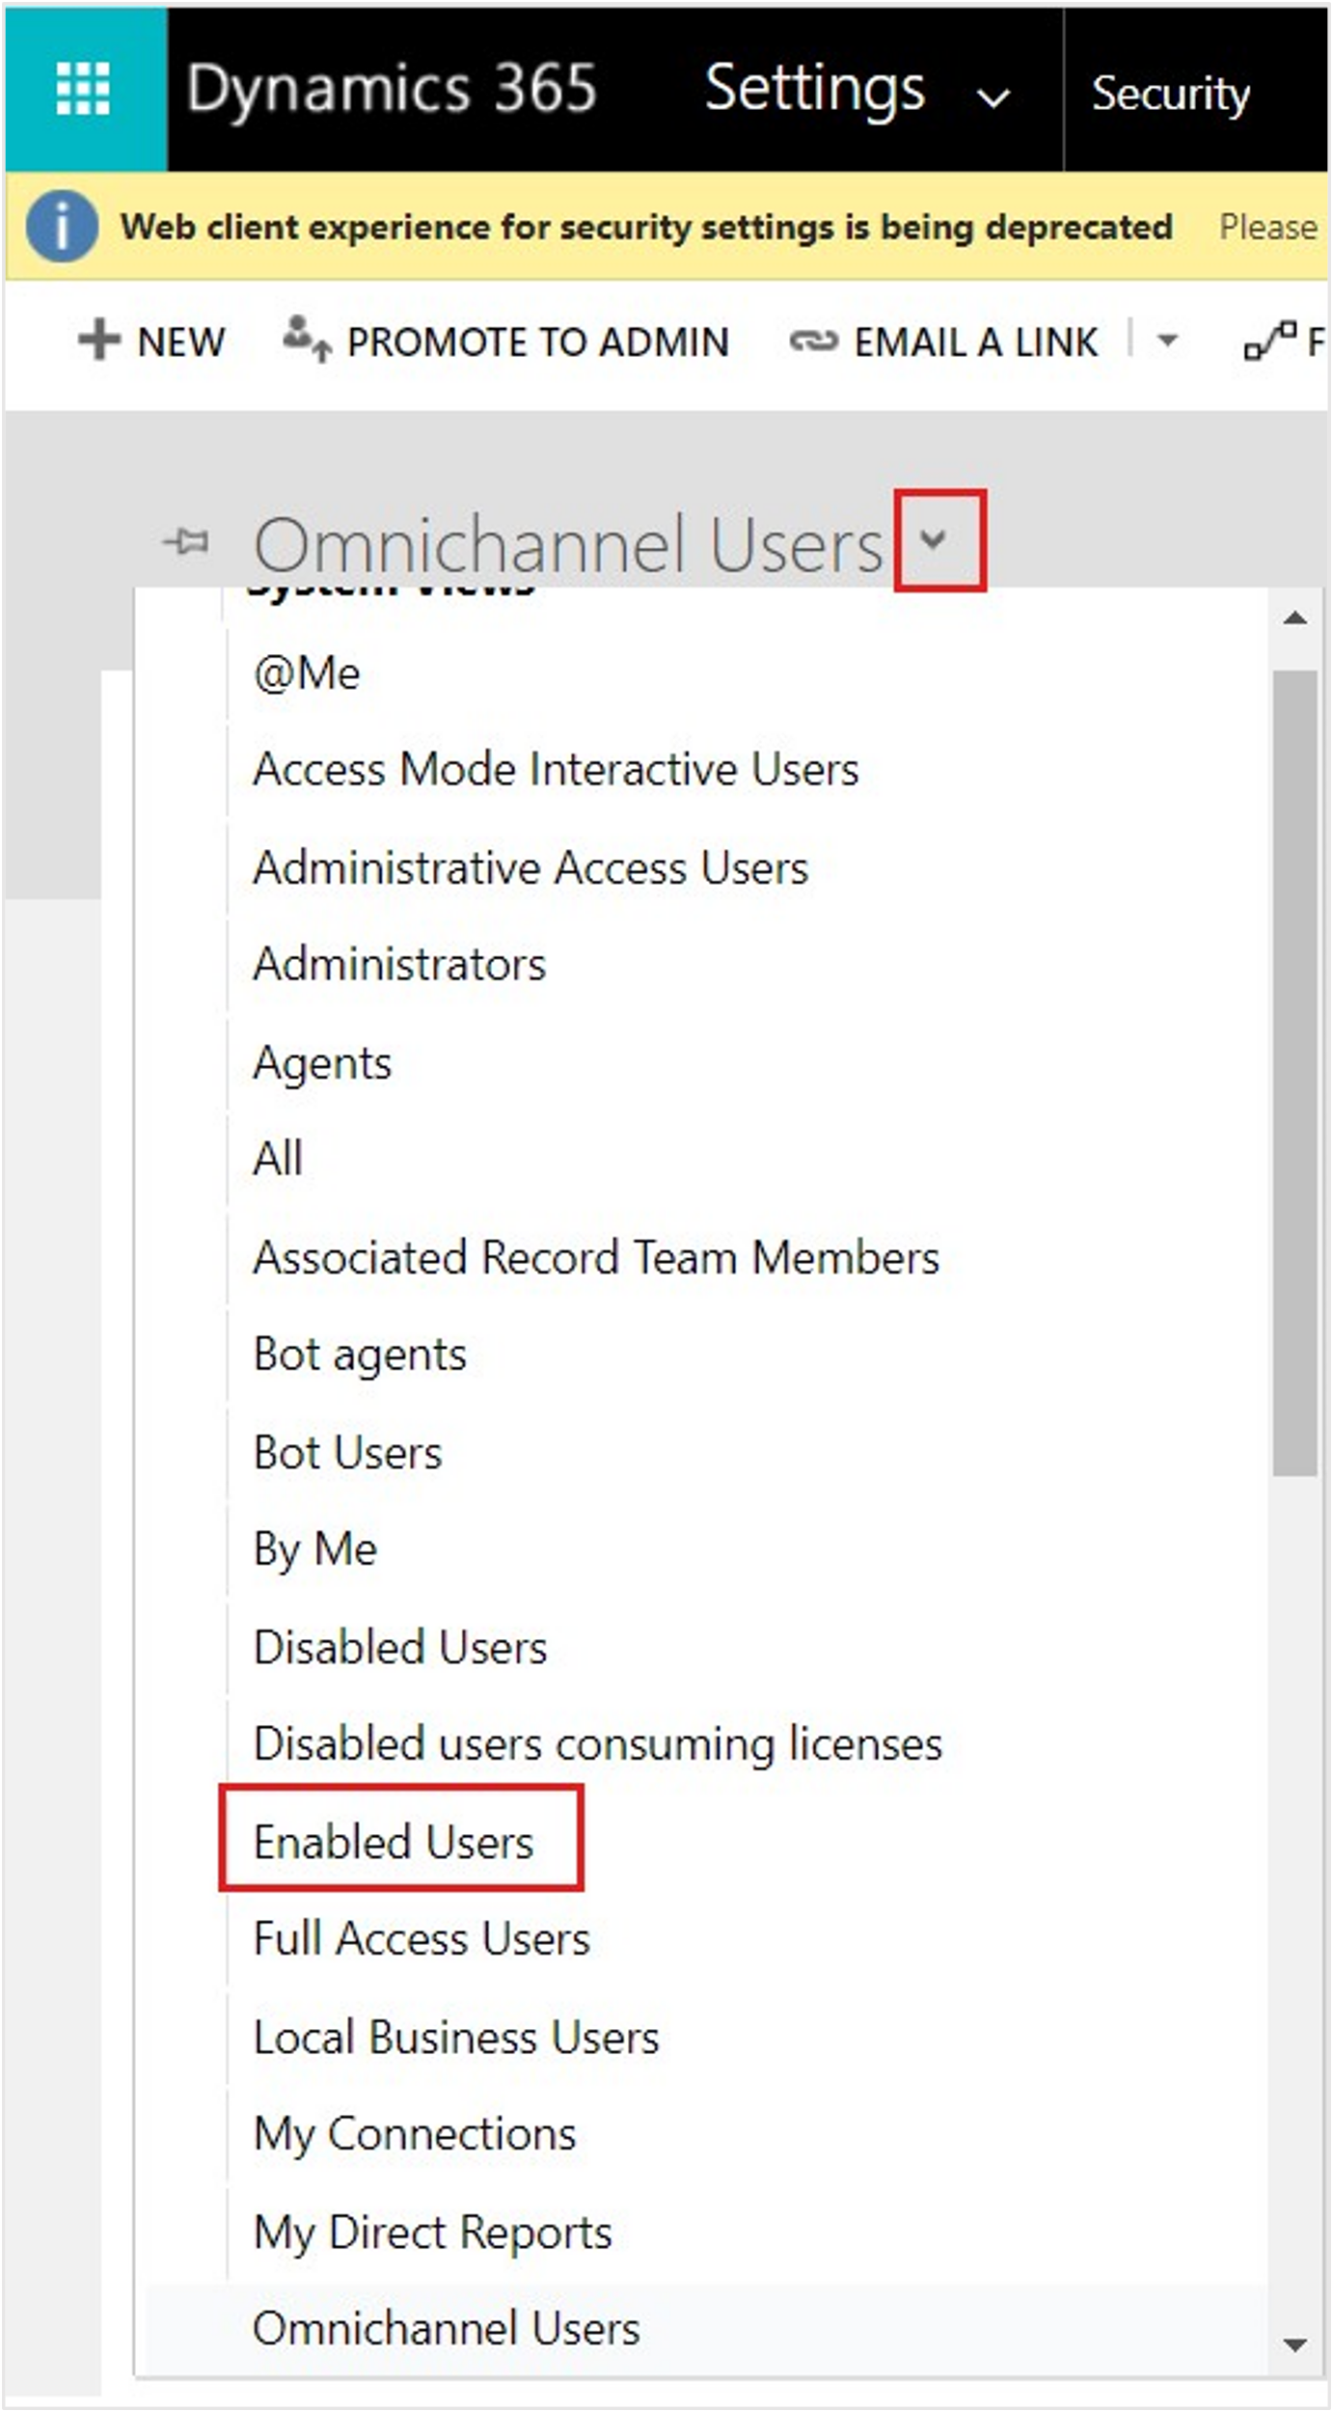Click the scrollbar up arrow
Viewport: 1333px width, 2412px height.
click(1295, 618)
